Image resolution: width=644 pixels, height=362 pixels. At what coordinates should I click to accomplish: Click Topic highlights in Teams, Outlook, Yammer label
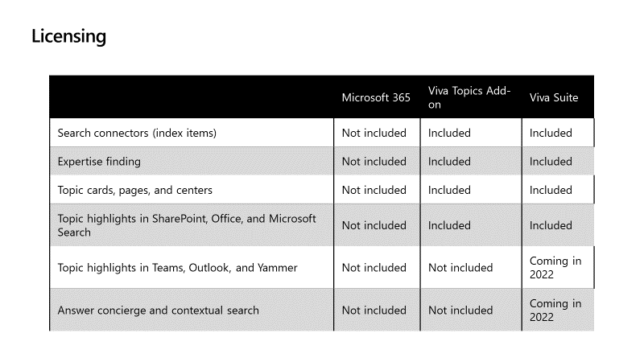(177, 268)
